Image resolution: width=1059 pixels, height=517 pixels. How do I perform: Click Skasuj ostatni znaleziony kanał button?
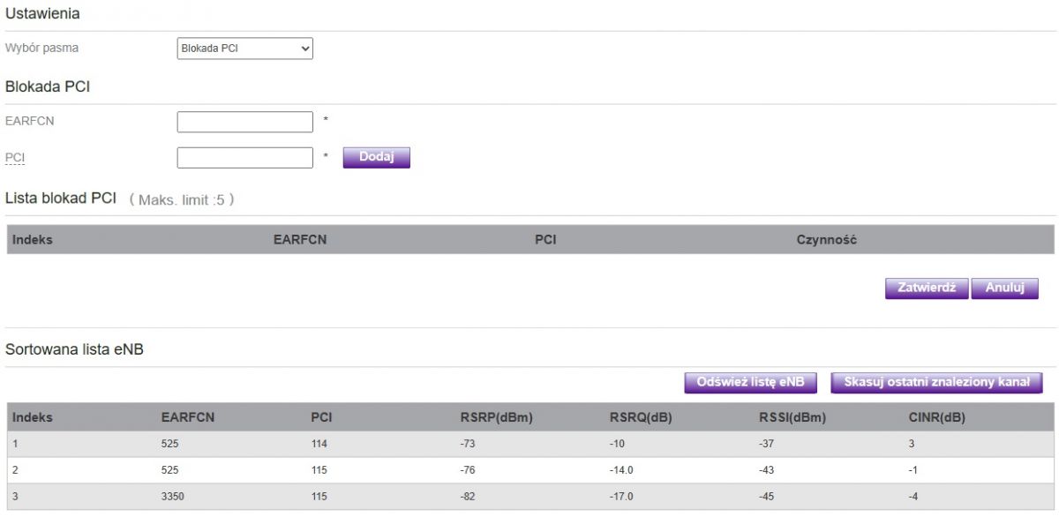click(x=937, y=382)
